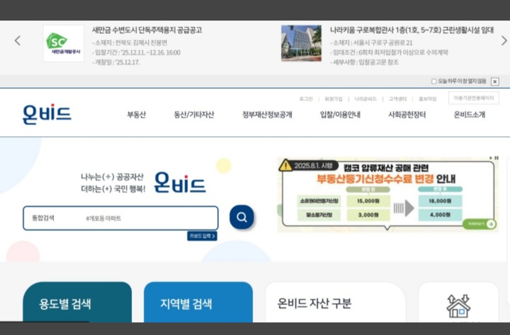The height and width of the screenshot is (335, 510).
Task: Click 세부사항 입찰공고문 참조 text
Action: (x=364, y=62)
